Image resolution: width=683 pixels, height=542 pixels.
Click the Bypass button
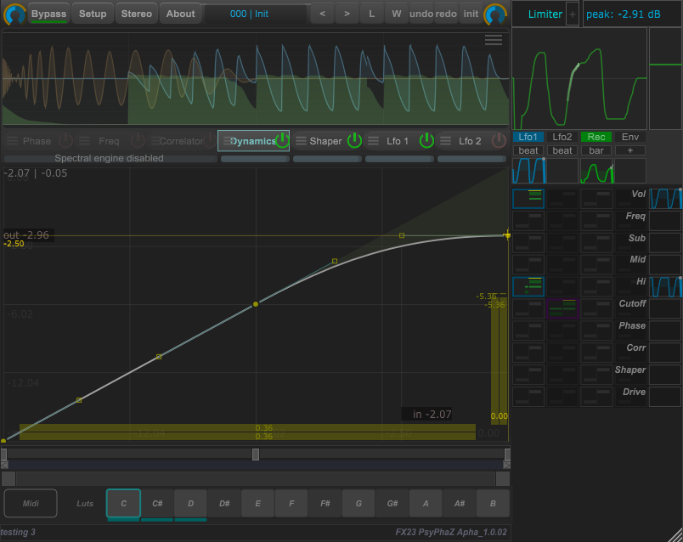click(48, 14)
